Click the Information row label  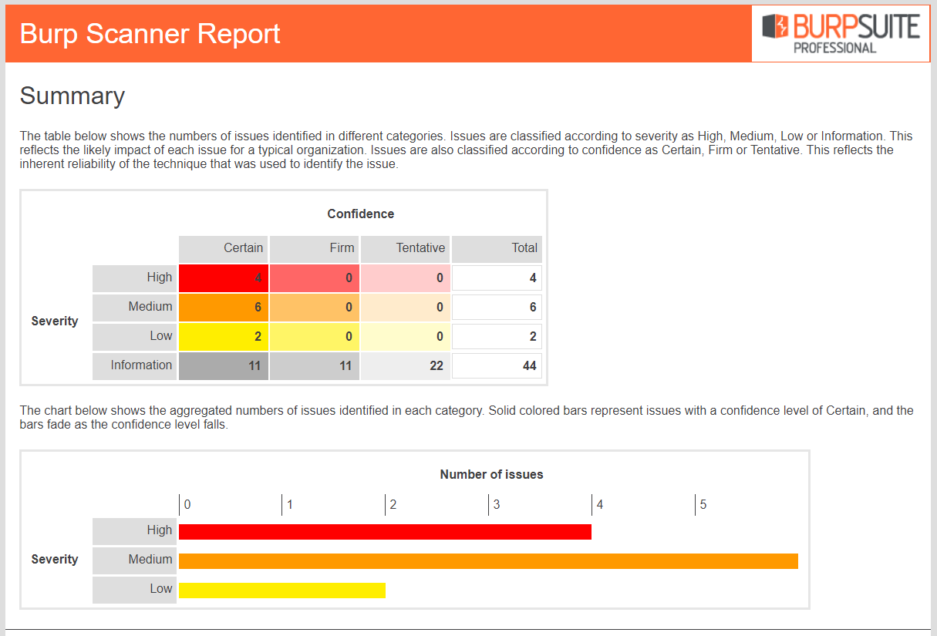pyautogui.click(x=135, y=365)
